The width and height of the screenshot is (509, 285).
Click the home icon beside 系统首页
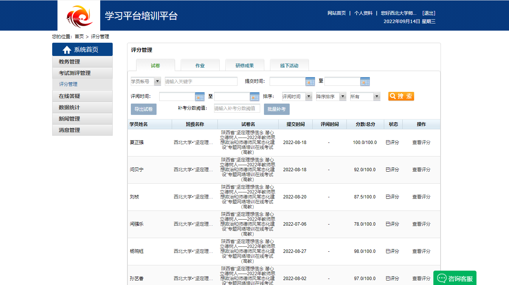click(x=67, y=50)
